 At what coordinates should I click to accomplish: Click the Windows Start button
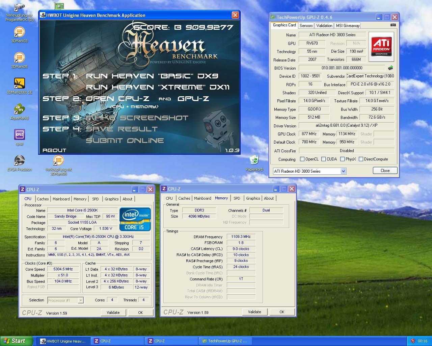[17, 341]
